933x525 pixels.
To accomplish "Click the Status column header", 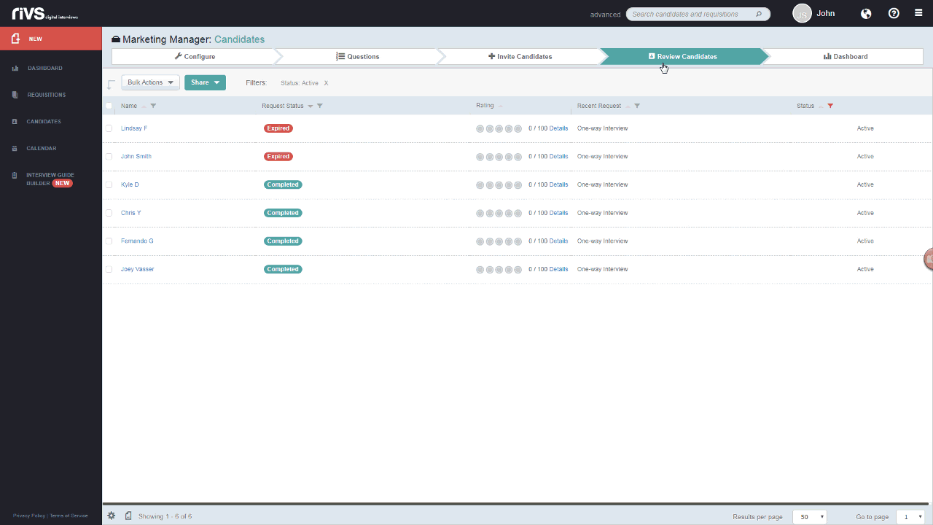I will (805, 106).
